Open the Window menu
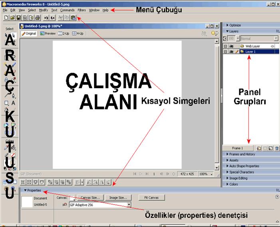This screenshot has width=280, height=227. coord(94,10)
